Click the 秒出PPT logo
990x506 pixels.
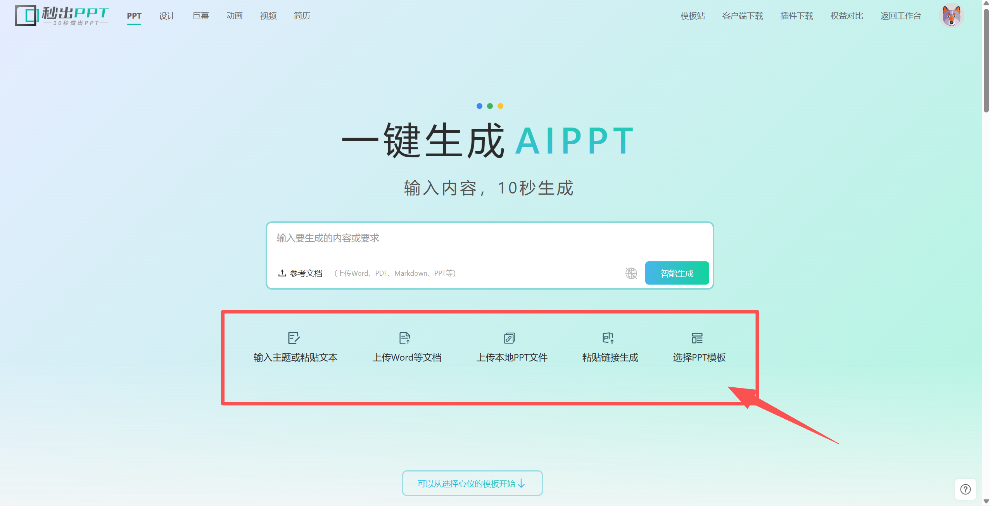(x=62, y=16)
